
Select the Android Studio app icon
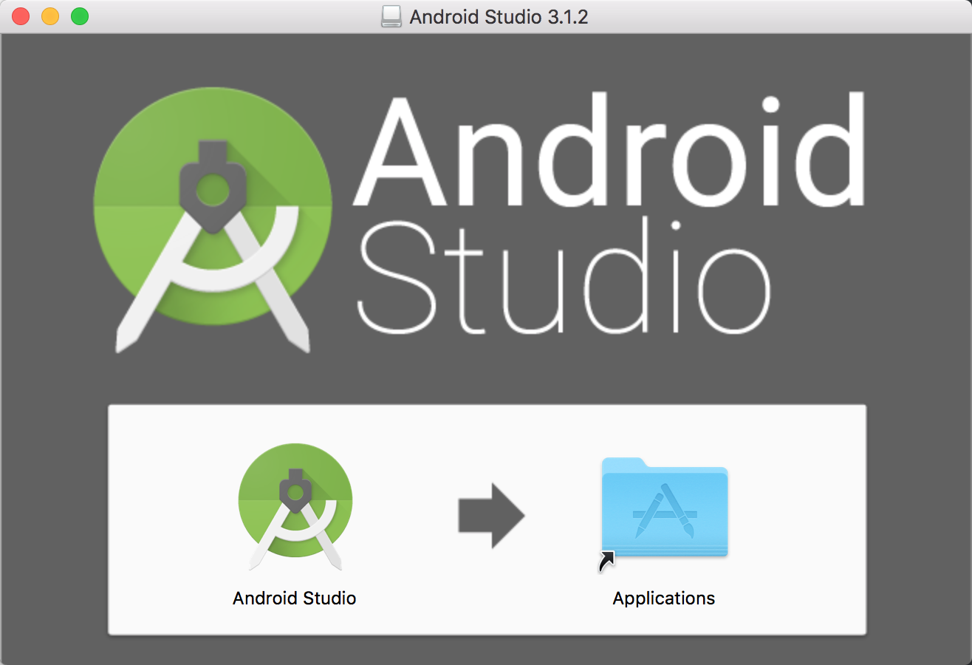point(295,506)
